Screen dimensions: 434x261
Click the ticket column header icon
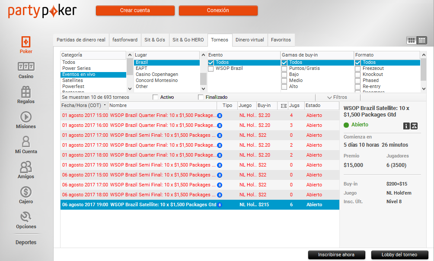click(284, 106)
